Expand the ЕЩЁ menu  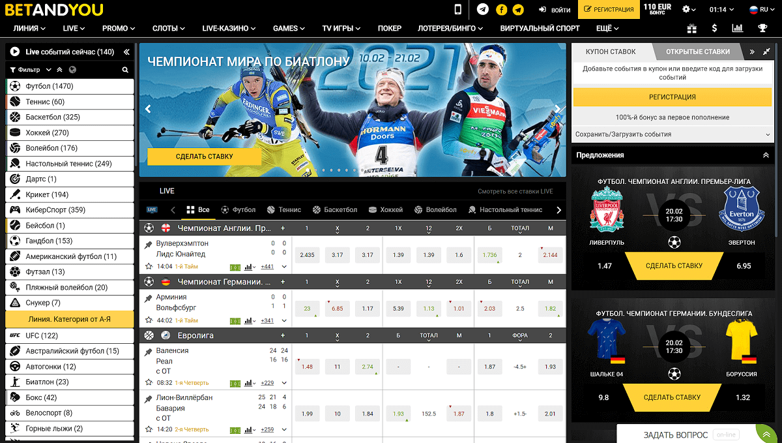point(607,29)
